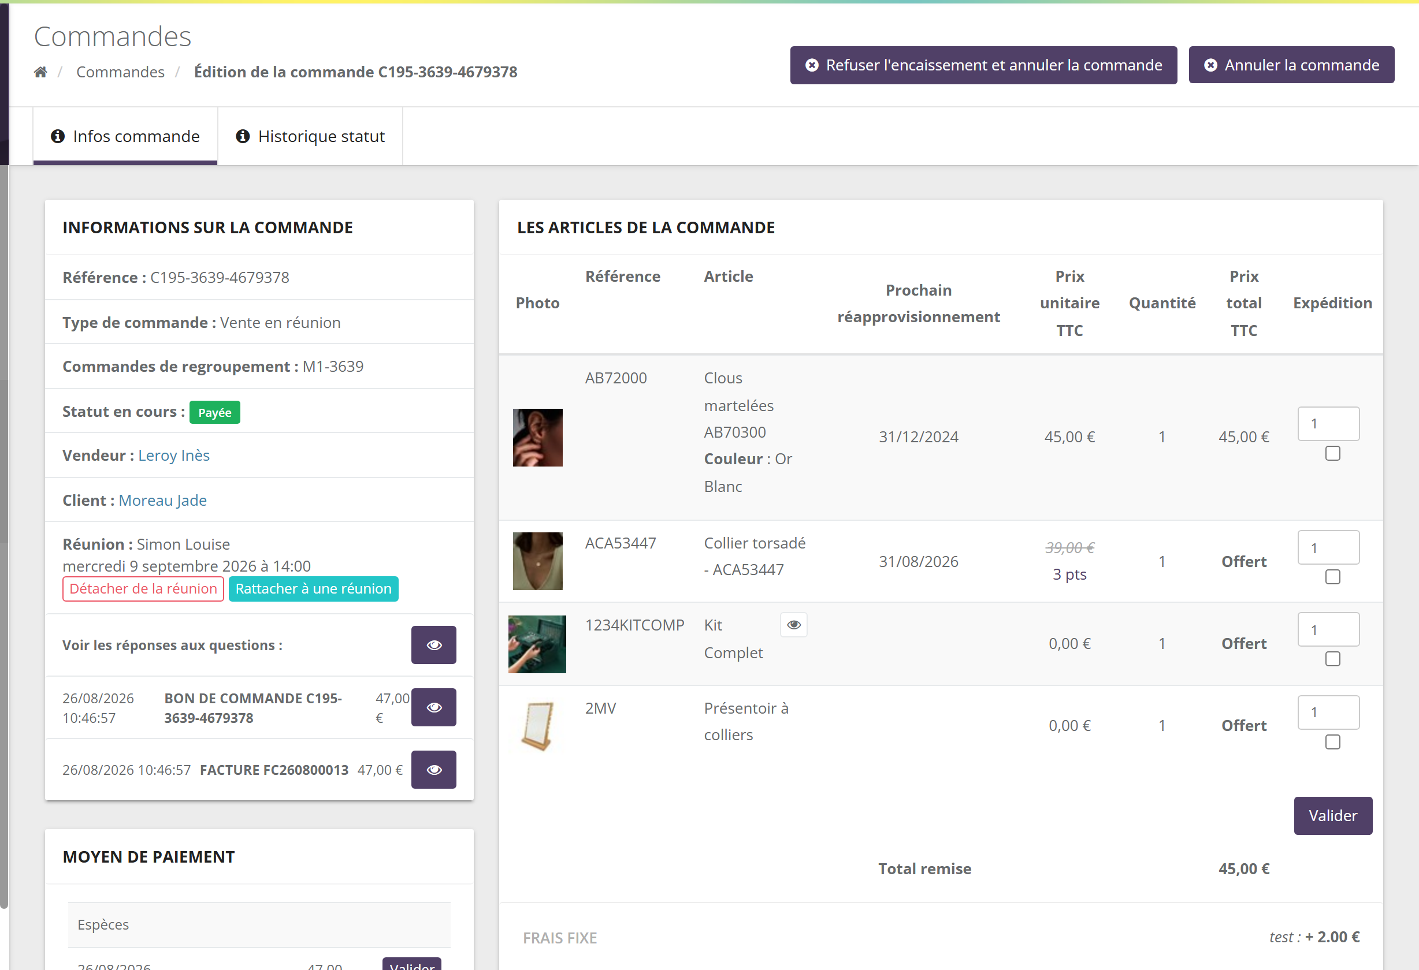1419x970 pixels.
Task: Open Collier torsadé product photo
Action: click(x=538, y=561)
